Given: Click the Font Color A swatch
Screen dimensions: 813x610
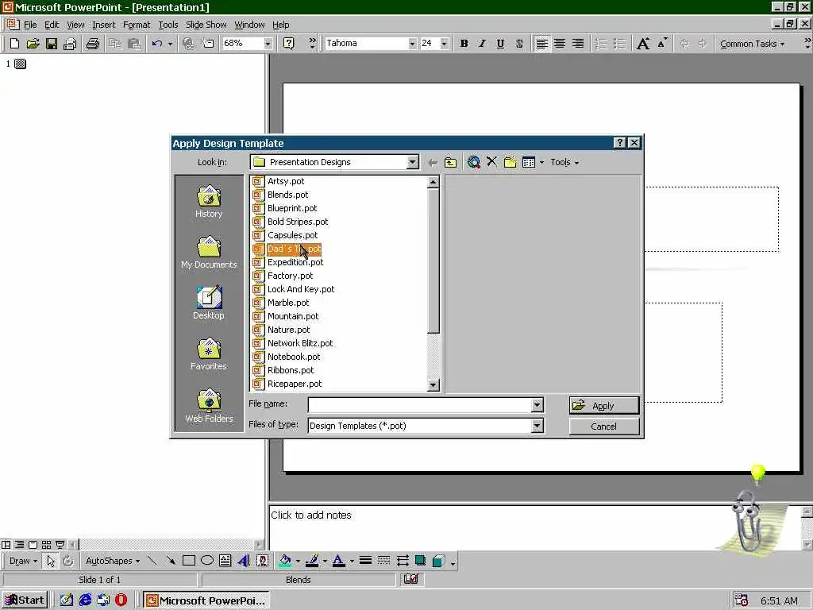Looking at the screenshot, I should pos(338,561).
